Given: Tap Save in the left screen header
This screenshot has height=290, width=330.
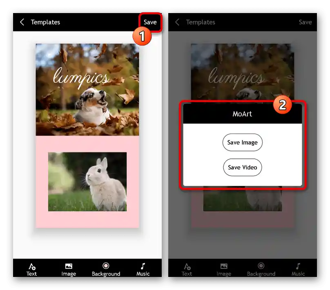Looking at the screenshot, I should pos(150,22).
